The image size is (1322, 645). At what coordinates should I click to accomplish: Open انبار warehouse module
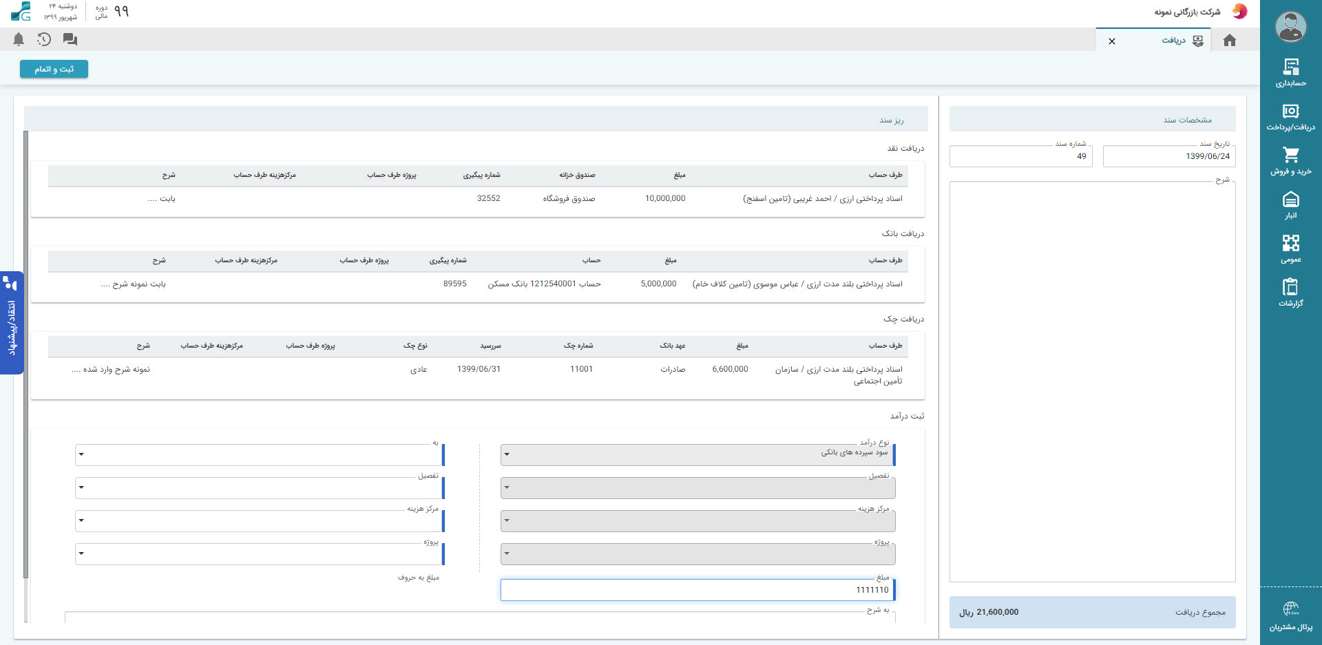1291,205
